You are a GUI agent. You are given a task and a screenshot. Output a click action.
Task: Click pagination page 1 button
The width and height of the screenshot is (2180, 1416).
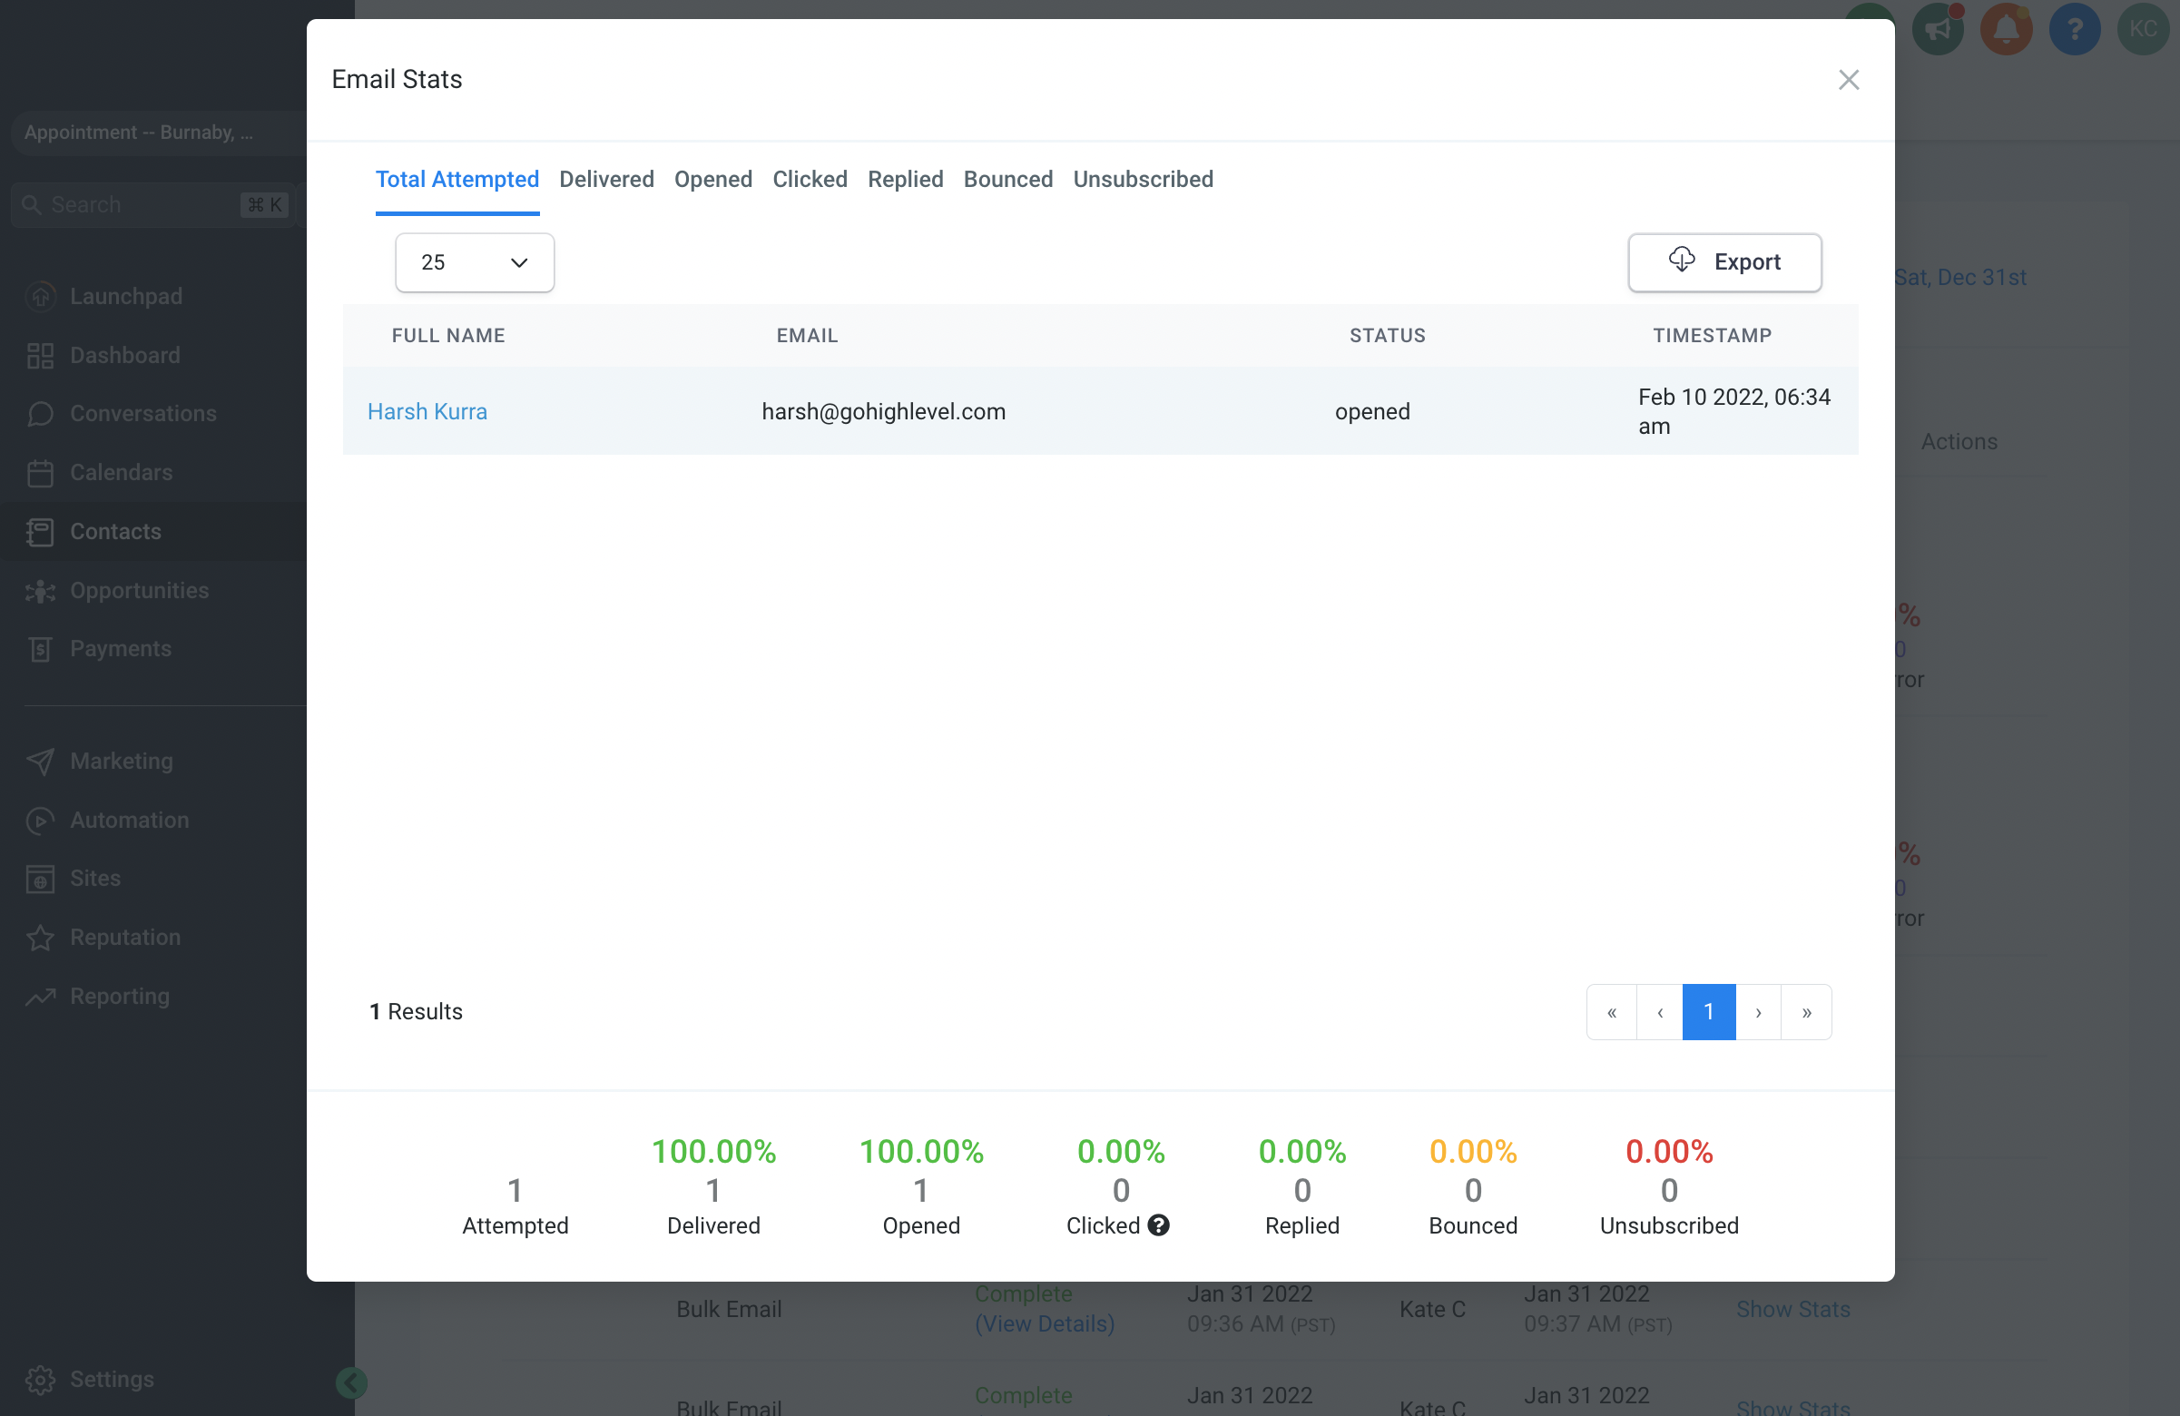point(1707,1012)
